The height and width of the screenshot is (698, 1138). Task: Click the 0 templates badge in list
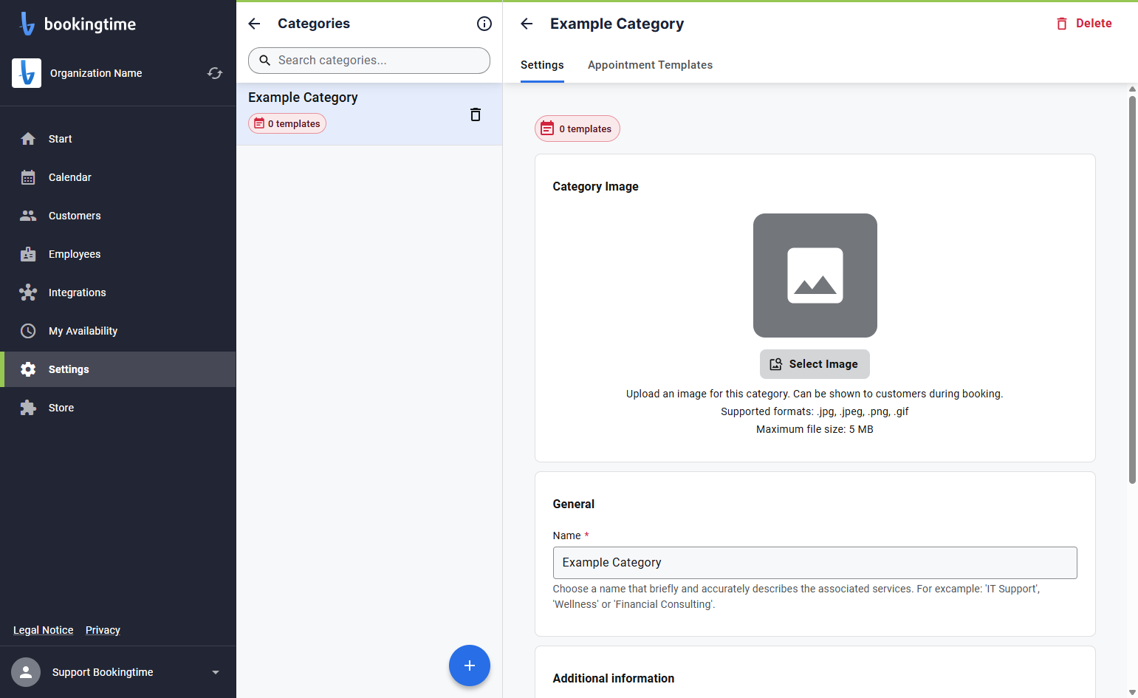click(x=287, y=123)
